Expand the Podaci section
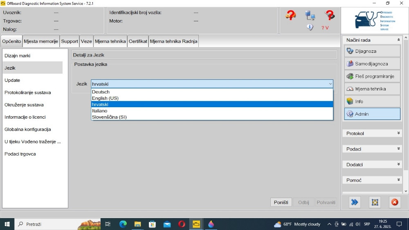This screenshot has width=409, height=230. click(x=398, y=149)
